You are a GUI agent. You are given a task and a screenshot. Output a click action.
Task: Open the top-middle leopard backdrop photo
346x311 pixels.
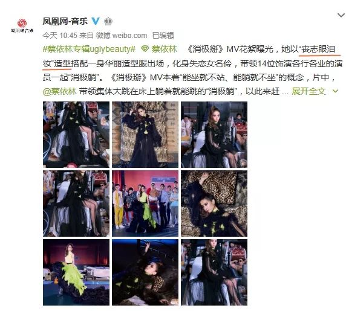point(145,135)
